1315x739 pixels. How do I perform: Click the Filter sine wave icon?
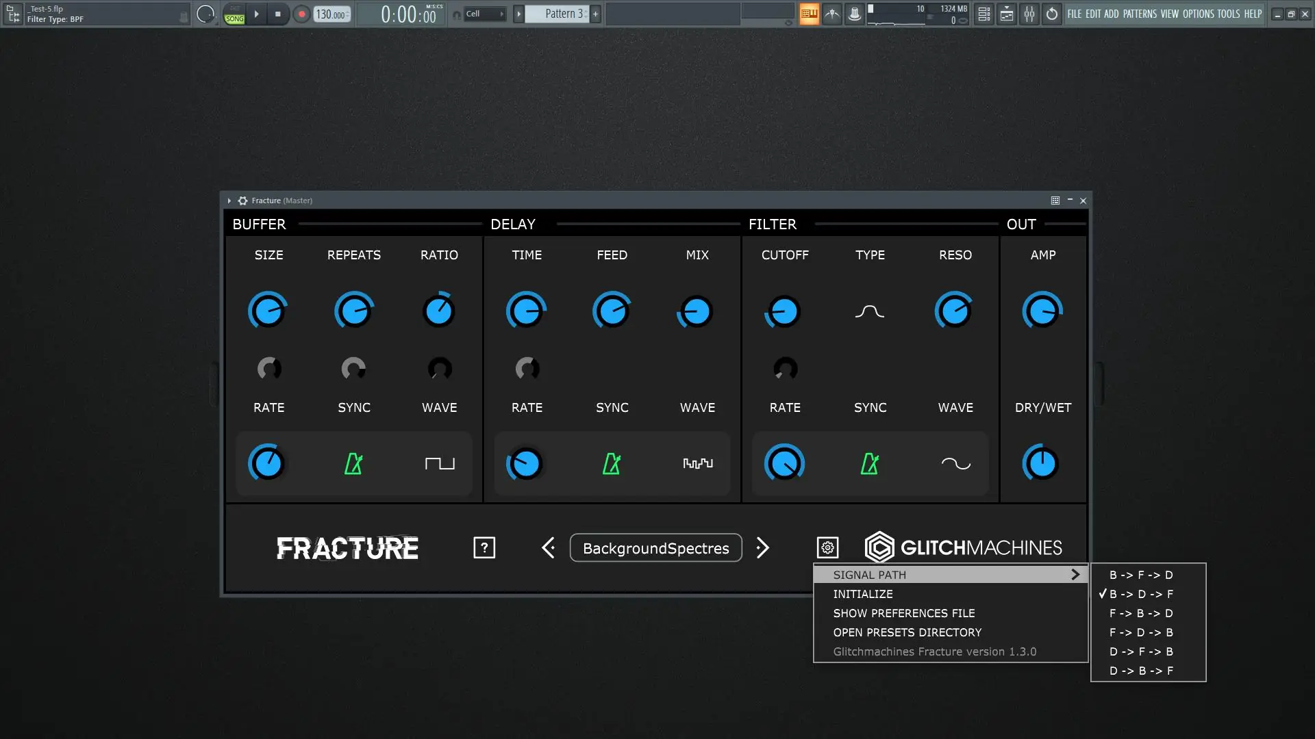[955, 464]
